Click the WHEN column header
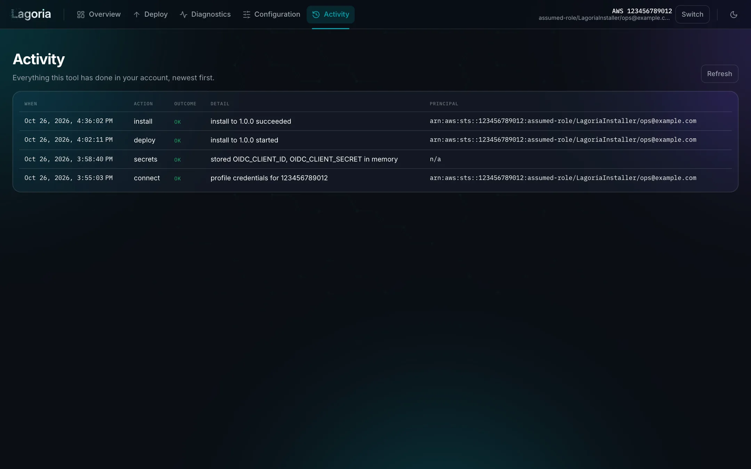 [31, 104]
